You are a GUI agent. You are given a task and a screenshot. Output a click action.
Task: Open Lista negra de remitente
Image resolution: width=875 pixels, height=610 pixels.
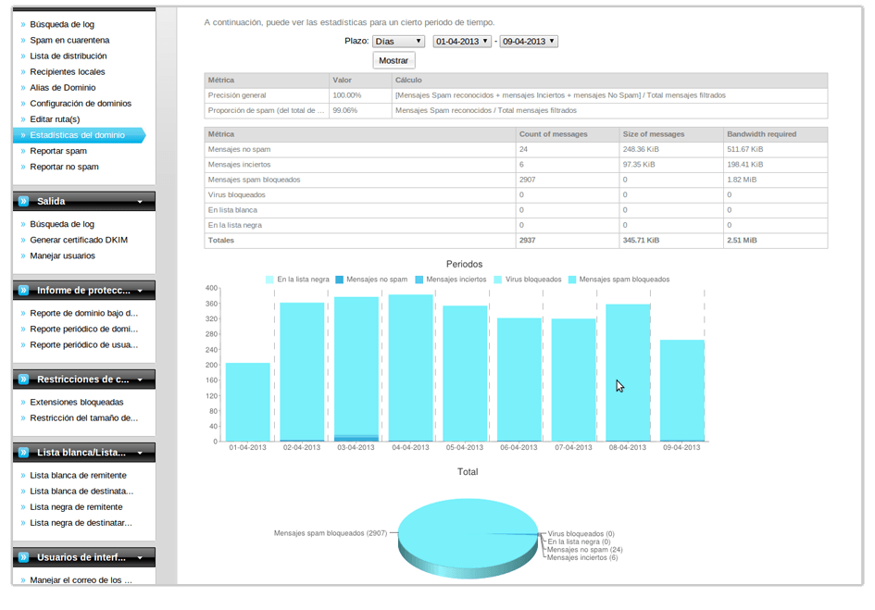point(77,507)
